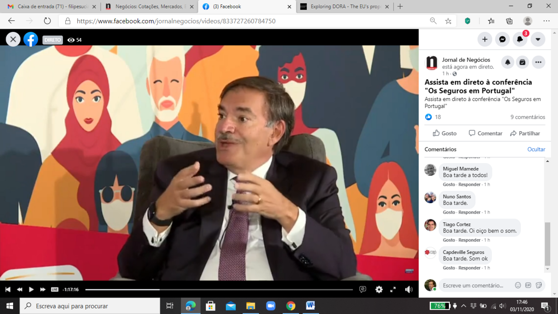
Task: Open Dropbox from system tray
Action: 473,306
